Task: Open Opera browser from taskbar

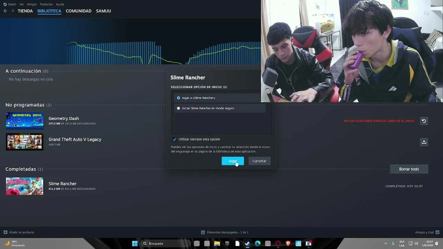Action: click(278, 243)
